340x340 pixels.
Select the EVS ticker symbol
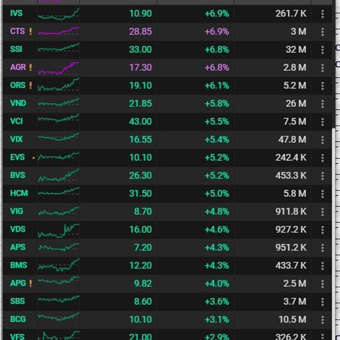18,157
